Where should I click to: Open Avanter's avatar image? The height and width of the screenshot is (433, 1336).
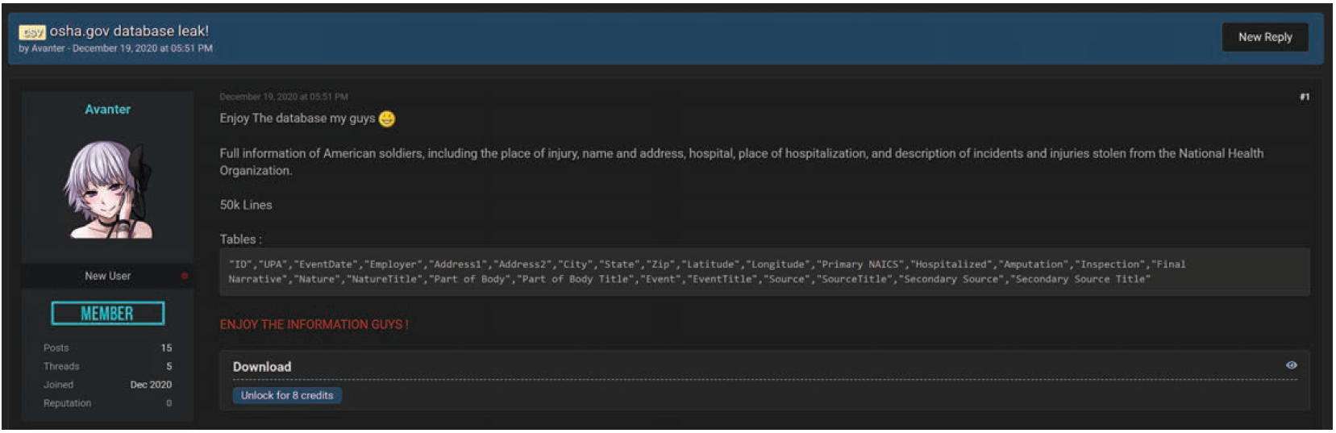[x=108, y=190]
